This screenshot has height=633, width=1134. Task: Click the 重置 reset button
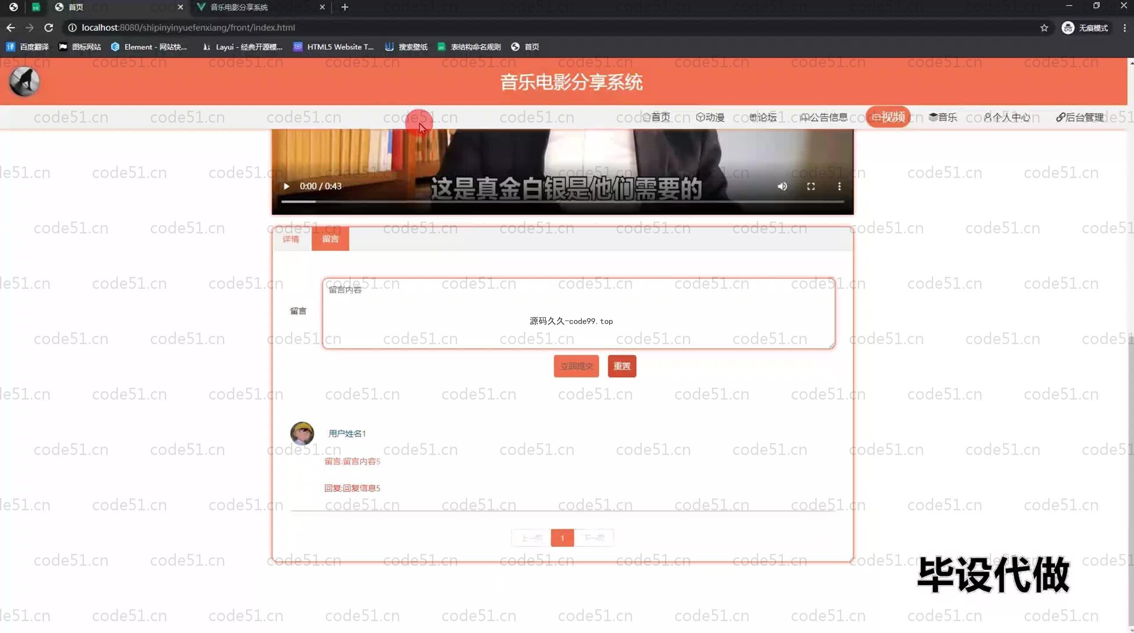pos(622,366)
